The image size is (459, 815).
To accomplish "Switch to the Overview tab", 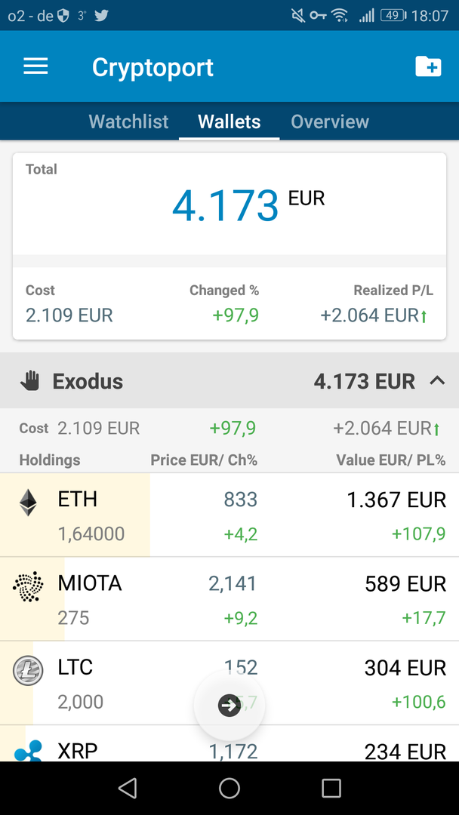I will 330,121.
